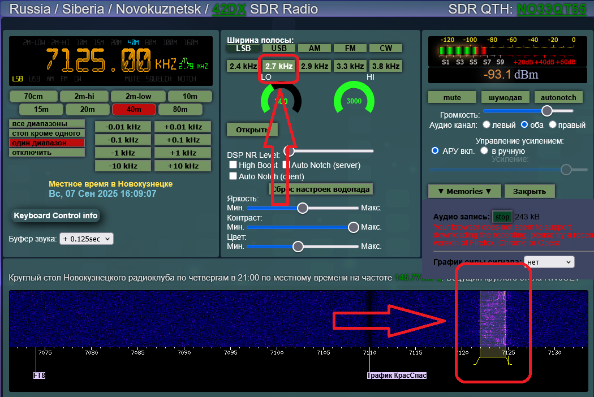Image resolution: width=594 pixels, height=397 pixels.
Task: Click the FT8 frequency marker
Action: pyautogui.click(x=40, y=376)
